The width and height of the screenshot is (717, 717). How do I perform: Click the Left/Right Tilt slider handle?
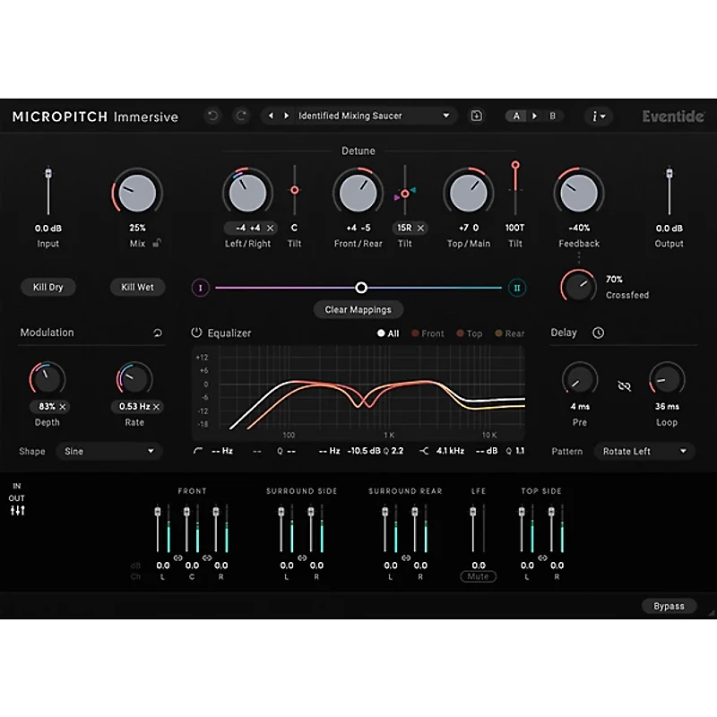click(x=295, y=190)
